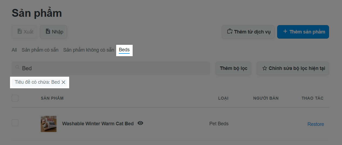Focus the search field containing Bed
The height and width of the screenshot is (145, 342).
[x=111, y=68]
